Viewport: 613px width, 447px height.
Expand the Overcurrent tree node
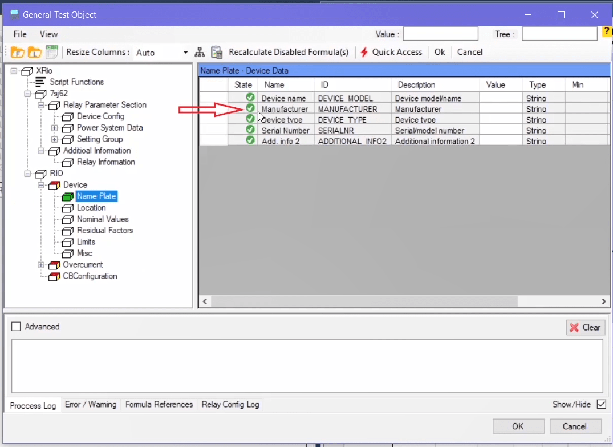click(41, 265)
